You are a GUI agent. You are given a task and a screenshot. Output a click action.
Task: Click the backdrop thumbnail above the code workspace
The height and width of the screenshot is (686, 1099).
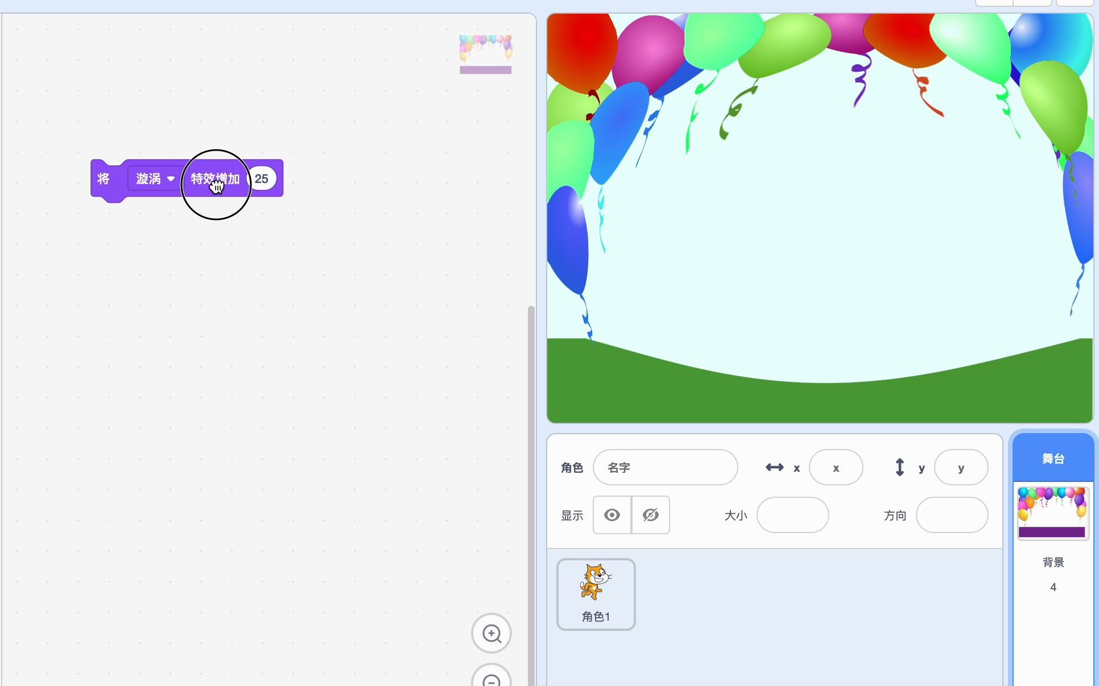click(485, 54)
